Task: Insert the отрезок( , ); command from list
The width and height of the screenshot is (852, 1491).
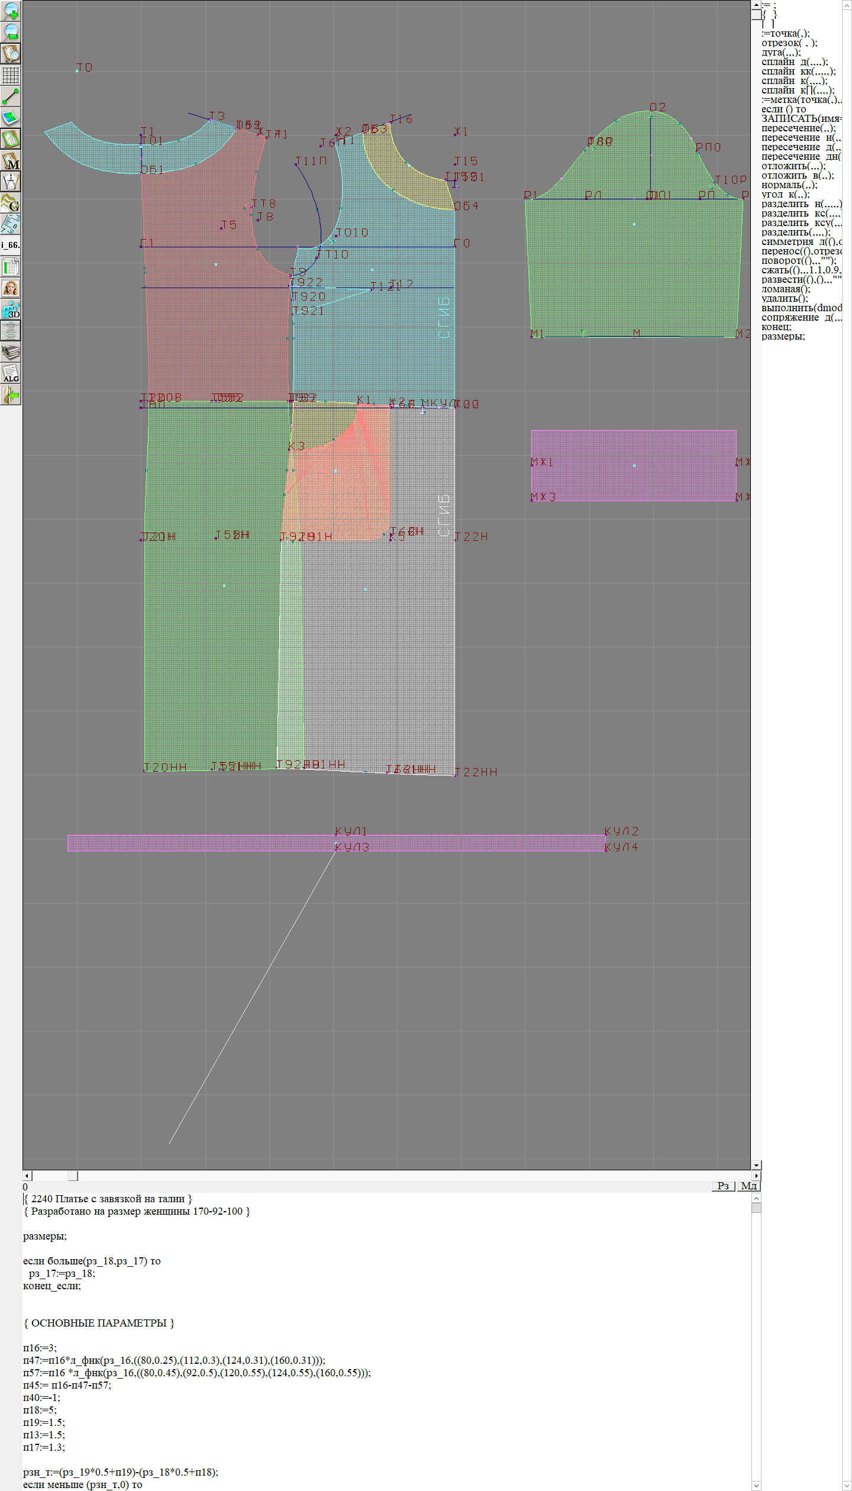Action: [x=789, y=43]
